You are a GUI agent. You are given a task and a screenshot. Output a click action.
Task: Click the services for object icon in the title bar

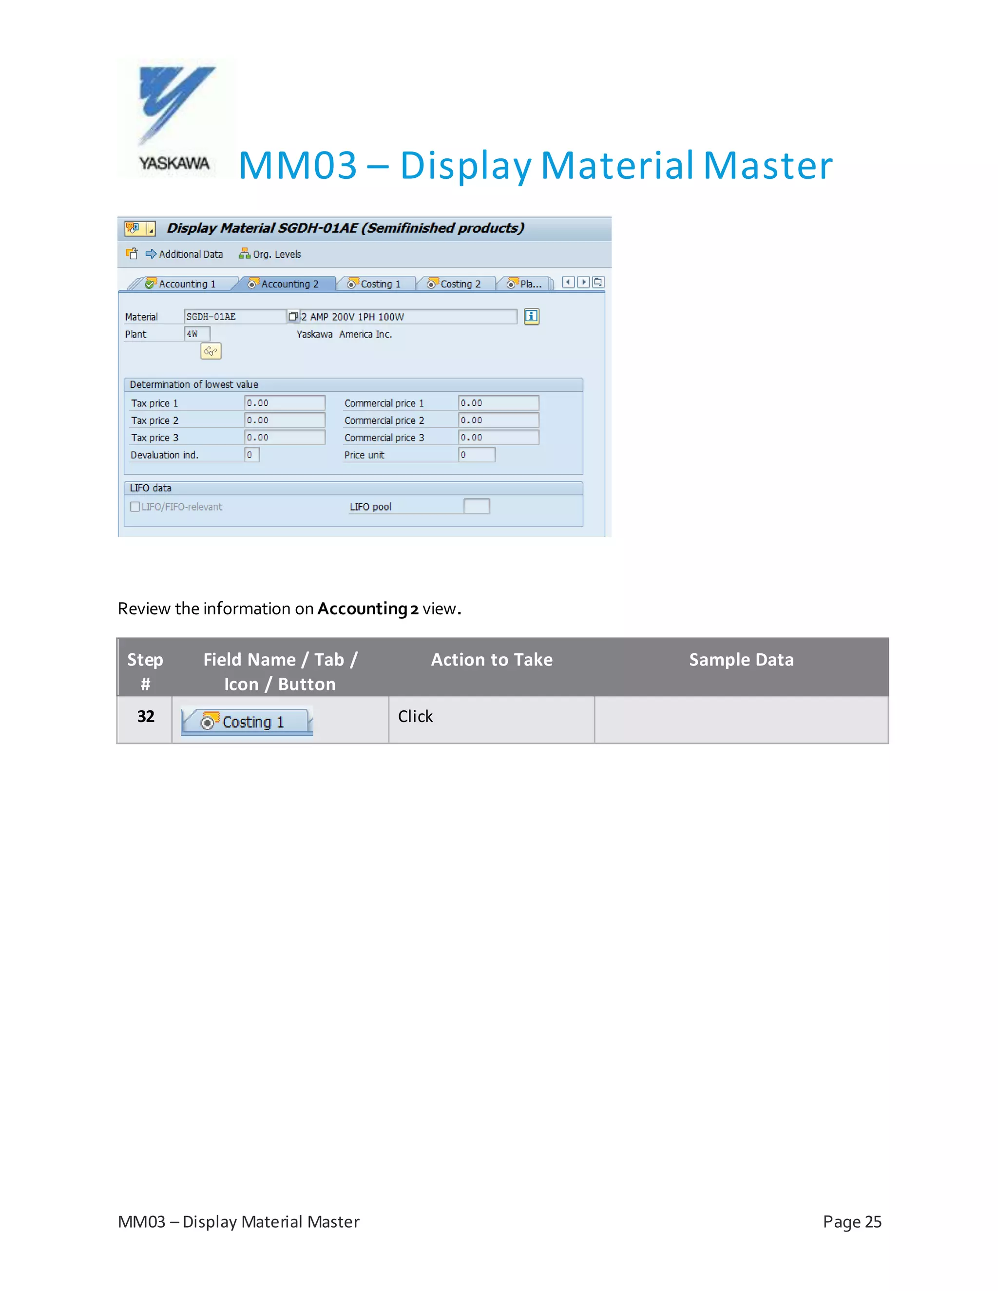coord(133,228)
